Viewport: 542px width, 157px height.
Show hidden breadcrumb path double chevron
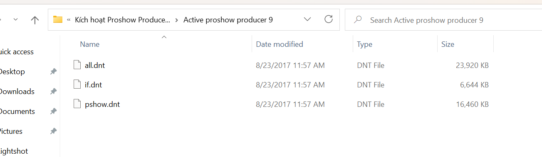click(69, 20)
